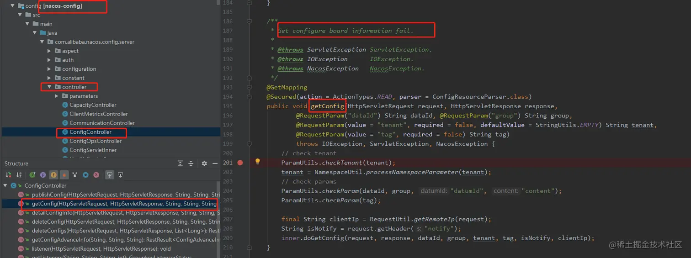The width and height of the screenshot is (691, 258).
Task: Select deleteConfigs method in Structure
Action: click(x=126, y=231)
